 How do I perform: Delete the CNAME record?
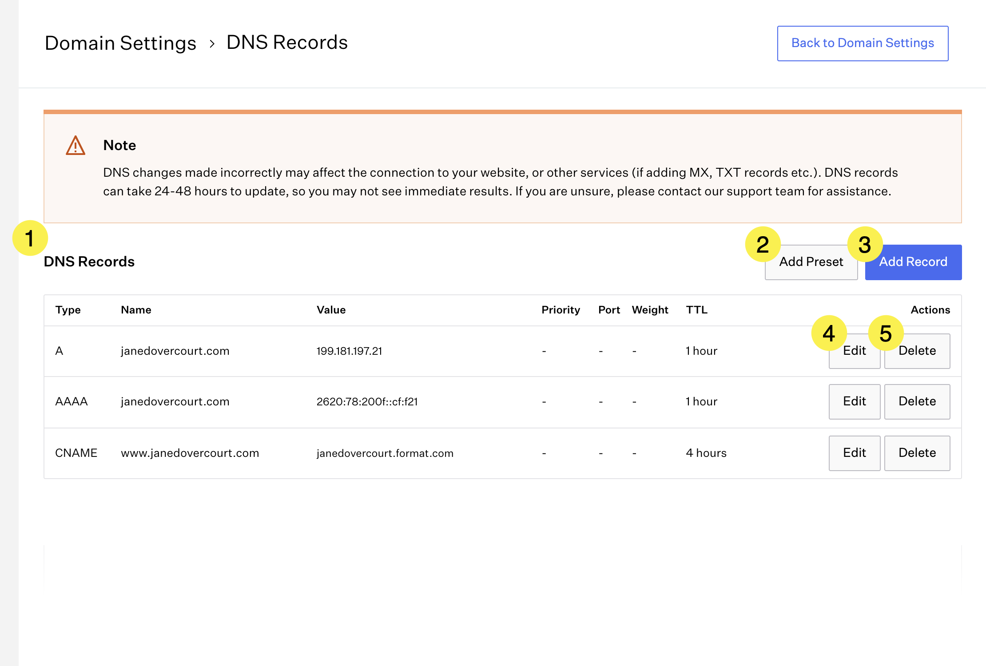pos(917,453)
